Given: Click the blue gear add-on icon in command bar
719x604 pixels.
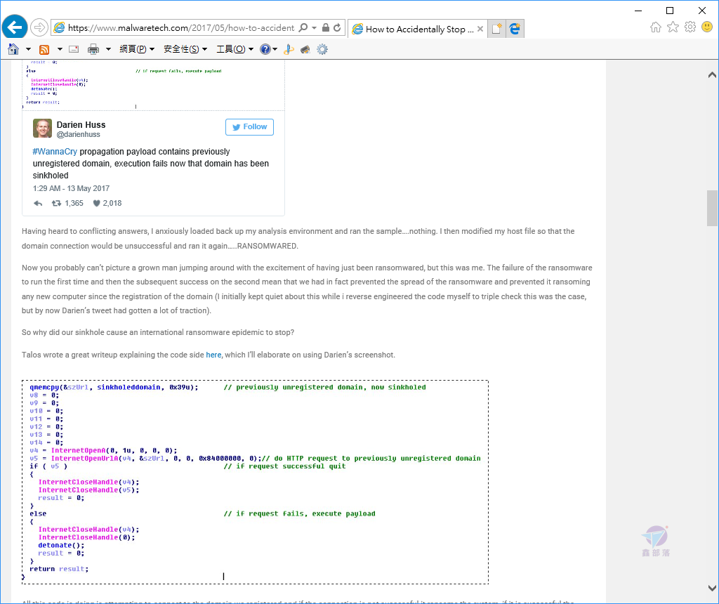Looking at the screenshot, I should tap(322, 49).
